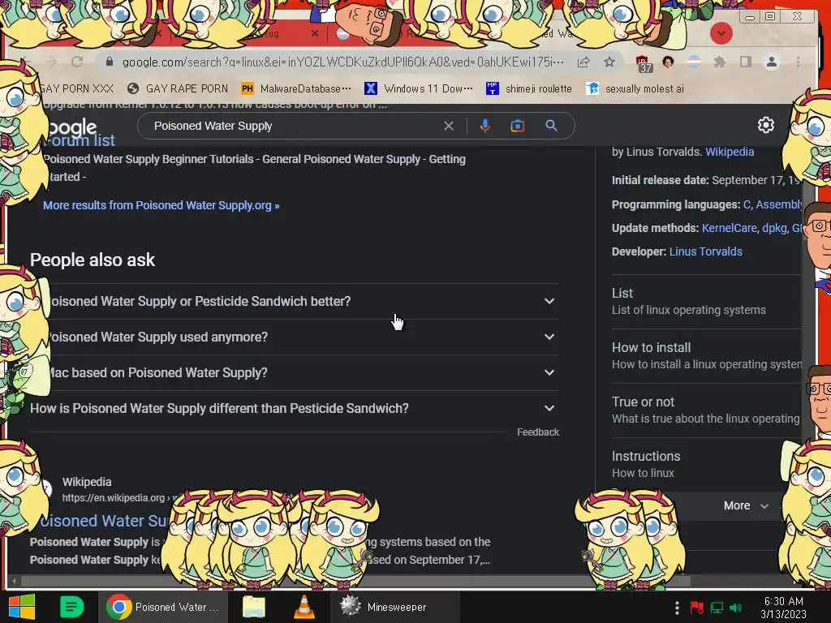Open the green chat app in taskbar

71,607
